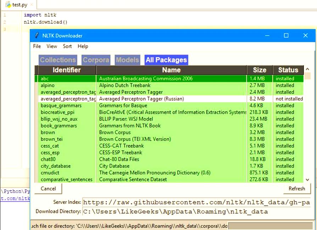The width and height of the screenshot is (317, 230).
Task: Click the NLTK Downloader feather icon
Action: [37, 35]
